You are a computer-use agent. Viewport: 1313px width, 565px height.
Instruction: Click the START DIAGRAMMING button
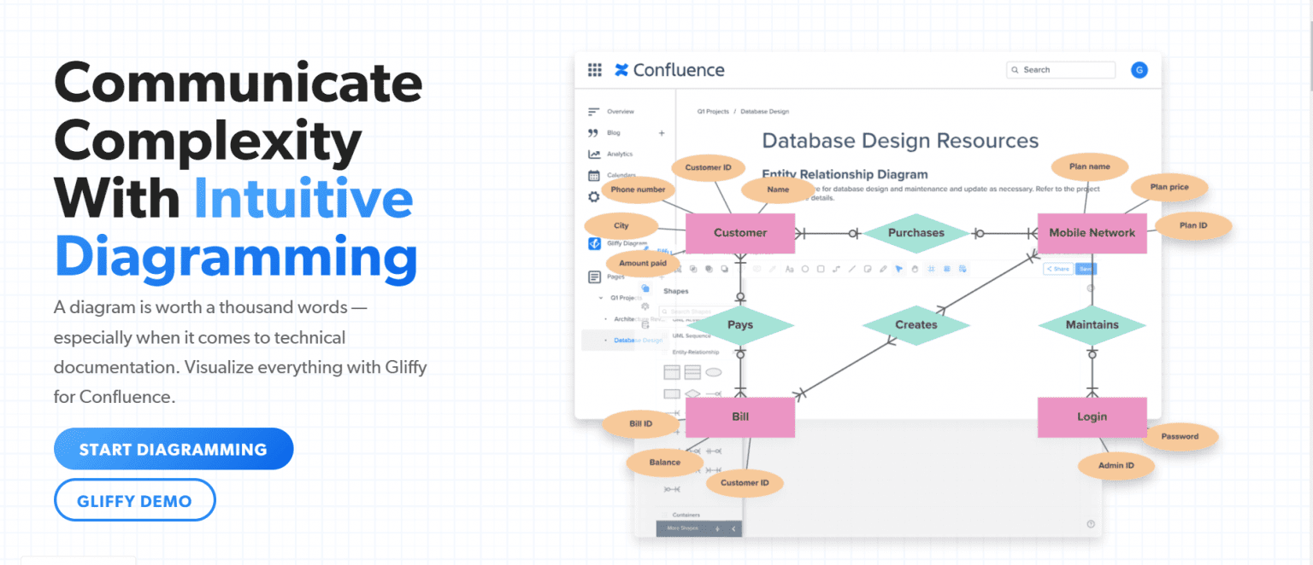[x=173, y=448]
